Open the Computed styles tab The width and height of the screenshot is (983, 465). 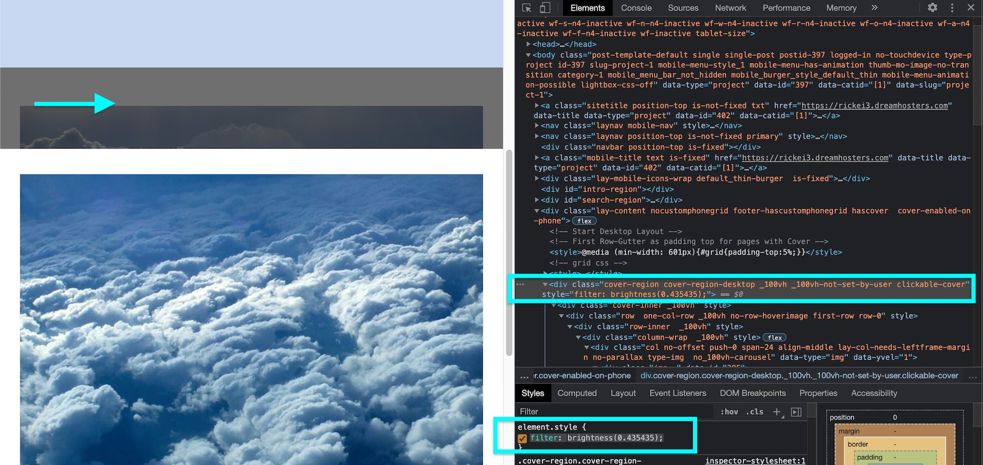pyautogui.click(x=577, y=393)
